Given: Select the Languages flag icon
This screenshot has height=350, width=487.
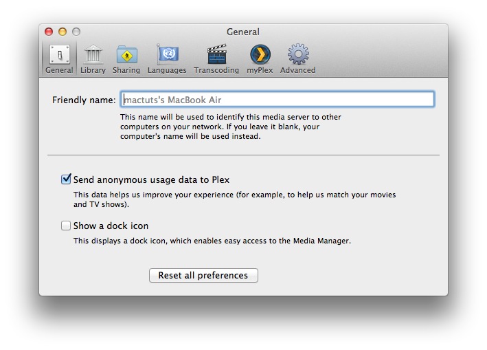Looking at the screenshot, I should pyautogui.click(x=167, y=59).
